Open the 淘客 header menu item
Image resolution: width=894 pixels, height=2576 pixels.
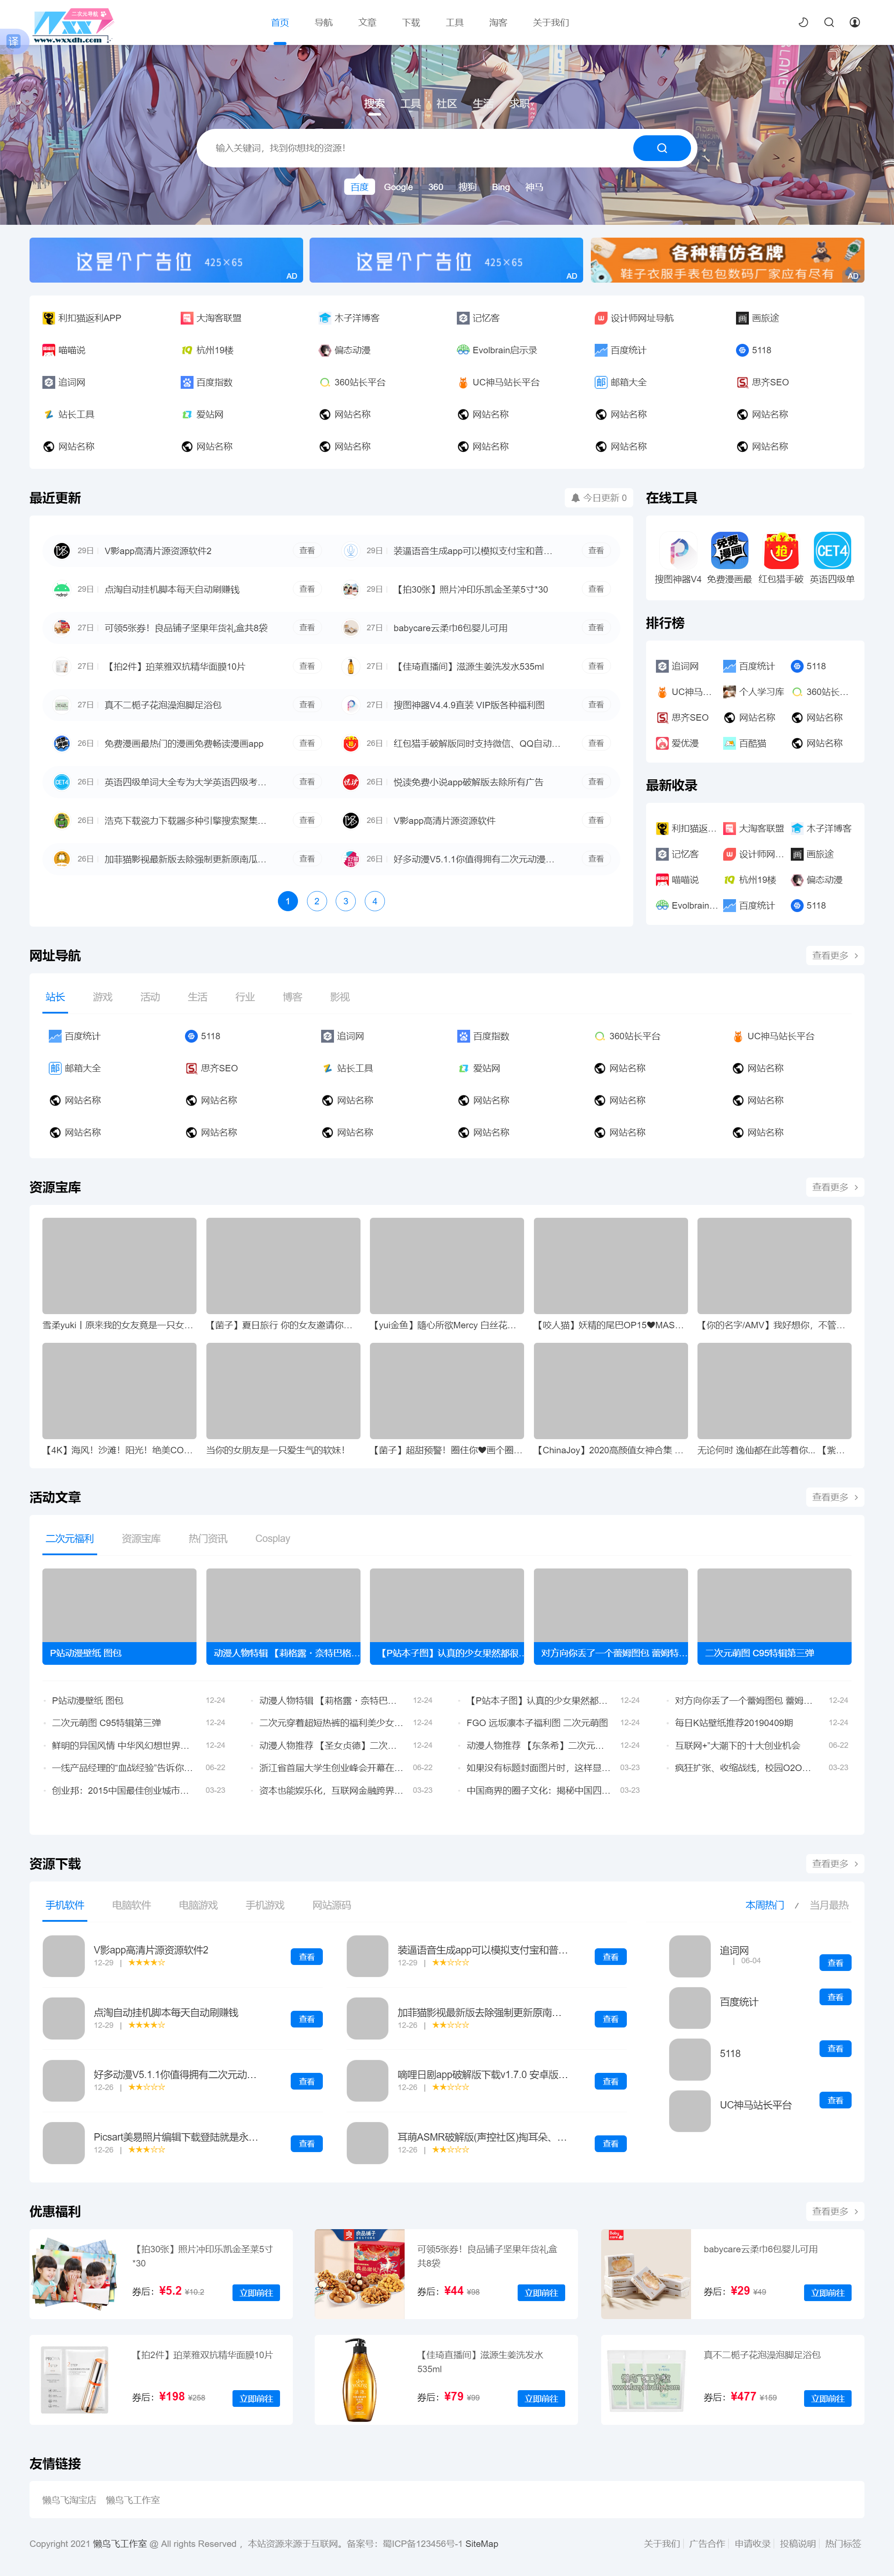498,22
